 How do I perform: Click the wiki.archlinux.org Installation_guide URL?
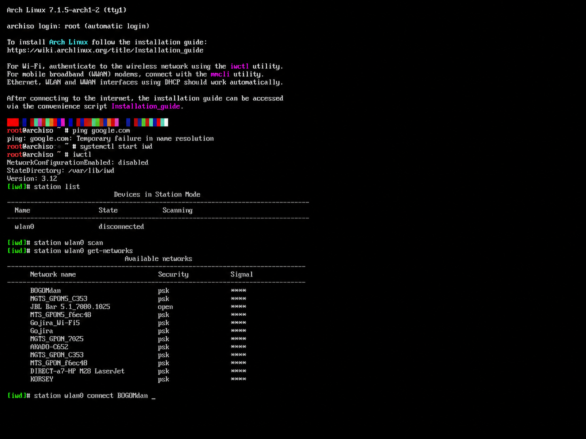[105, 50]
